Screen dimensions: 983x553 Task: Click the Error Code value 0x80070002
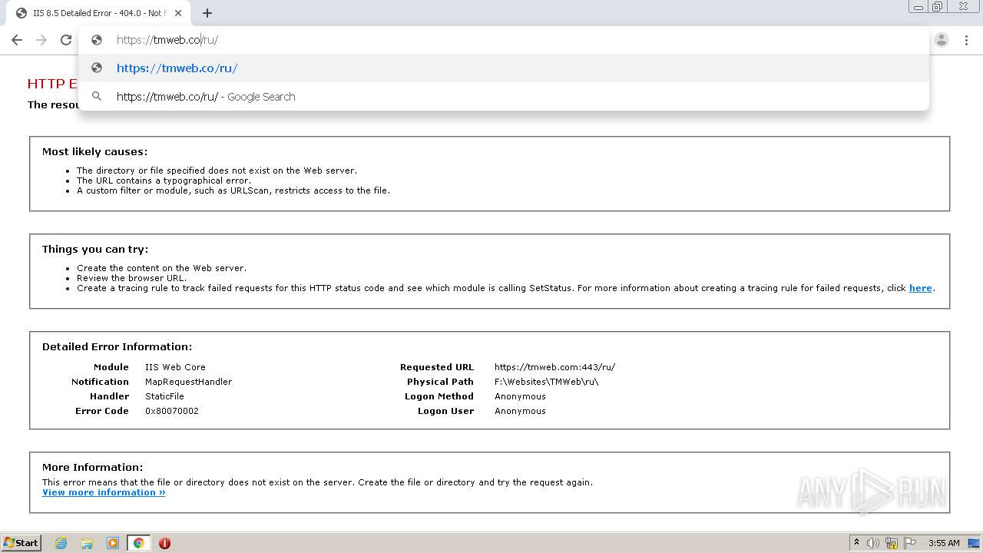172,411
